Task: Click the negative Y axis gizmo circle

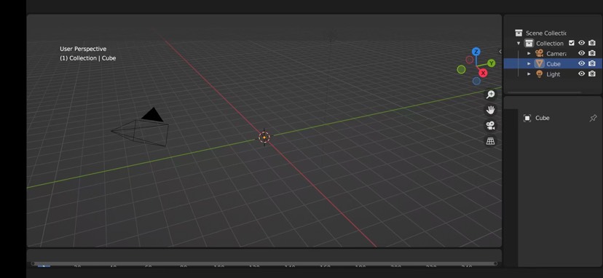Action: click(461, 69)
